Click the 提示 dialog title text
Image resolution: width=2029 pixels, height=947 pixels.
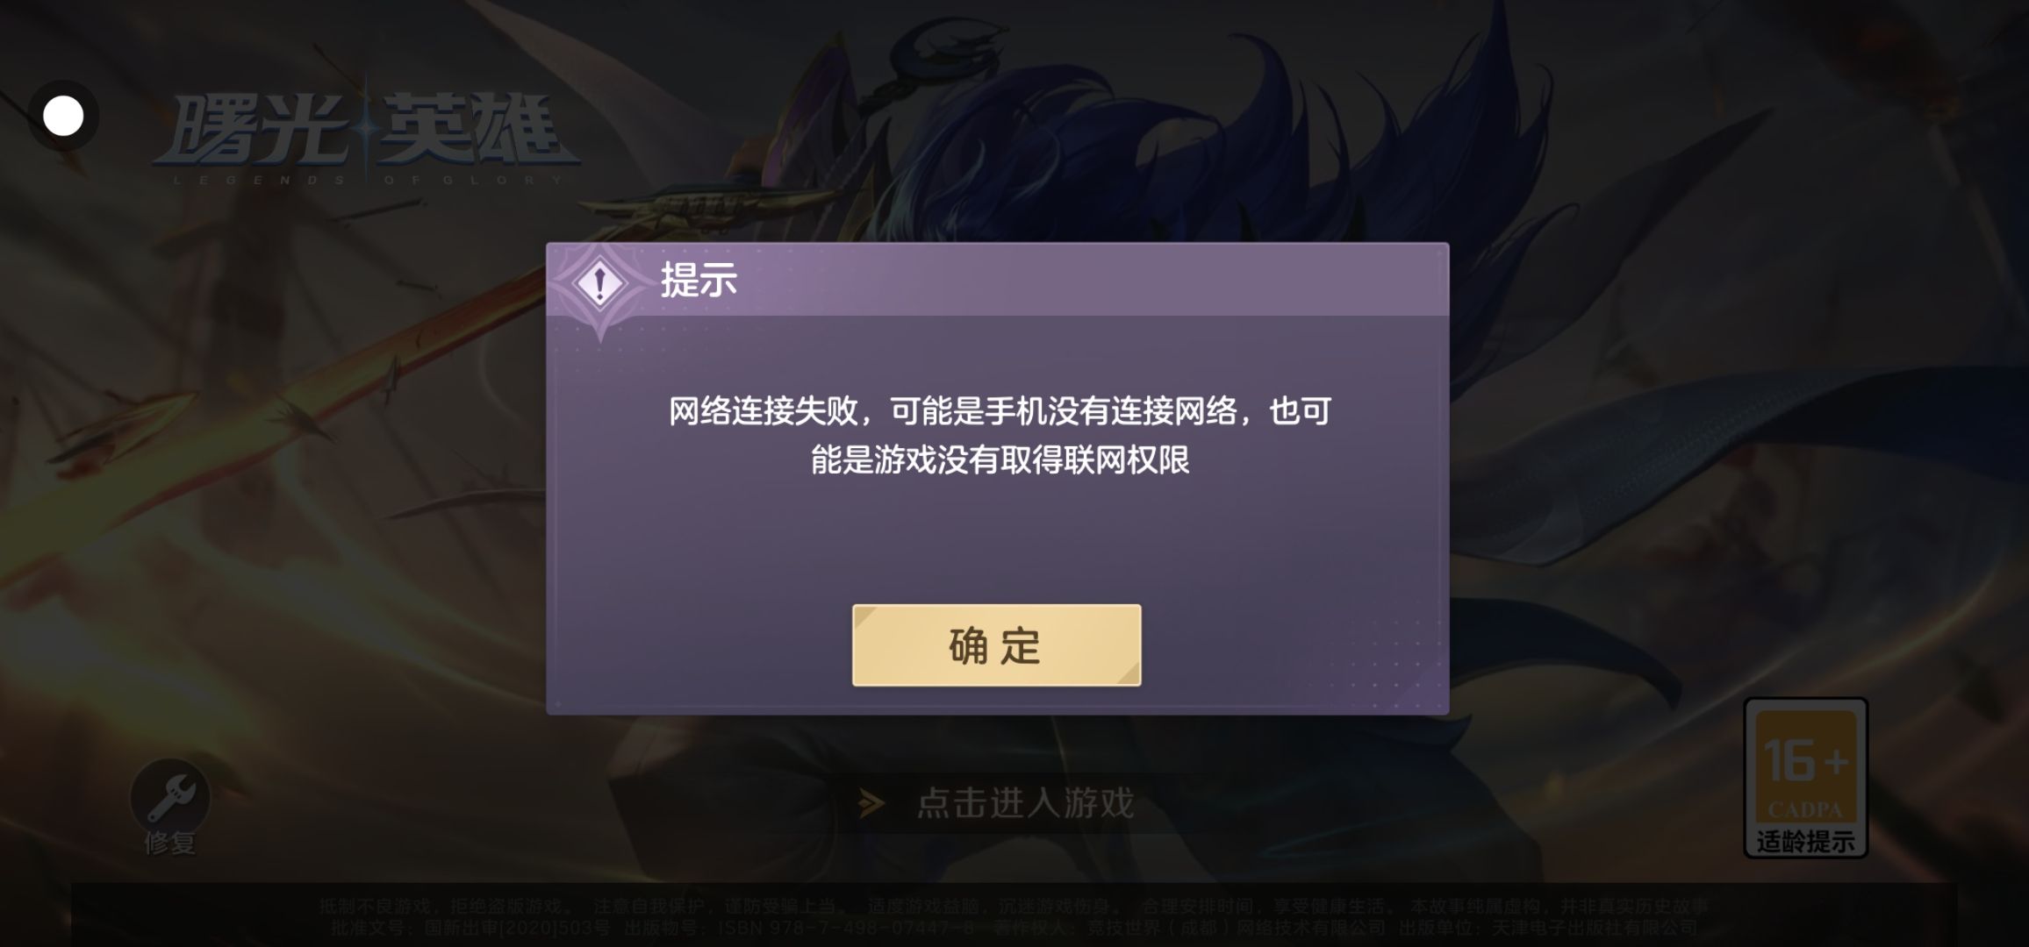tap(699, 281)
